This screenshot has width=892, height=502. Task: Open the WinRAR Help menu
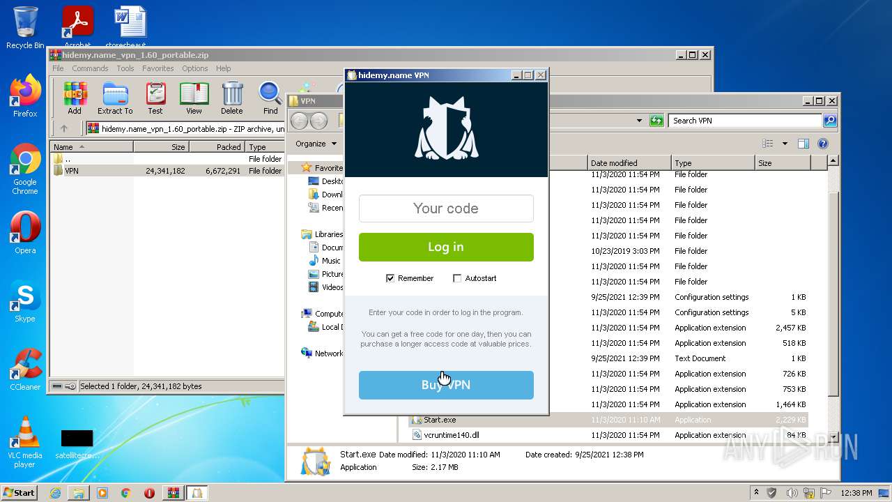tap(223, 68)
